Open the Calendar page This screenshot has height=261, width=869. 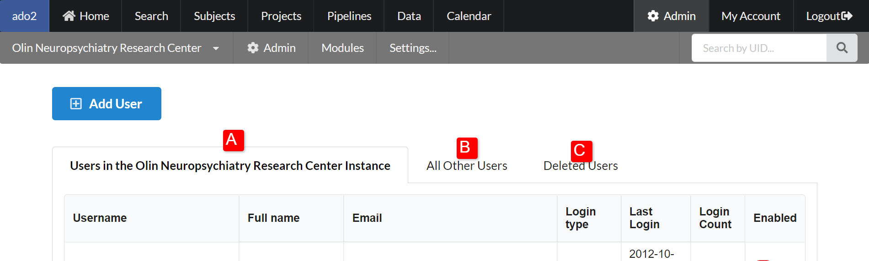[x=469, y=16]
